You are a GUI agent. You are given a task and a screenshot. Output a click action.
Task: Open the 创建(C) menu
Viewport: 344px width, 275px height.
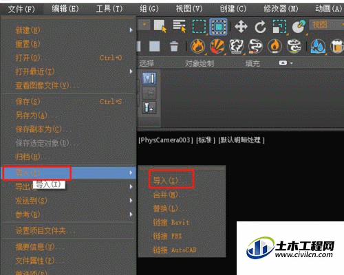click(233, 9)
